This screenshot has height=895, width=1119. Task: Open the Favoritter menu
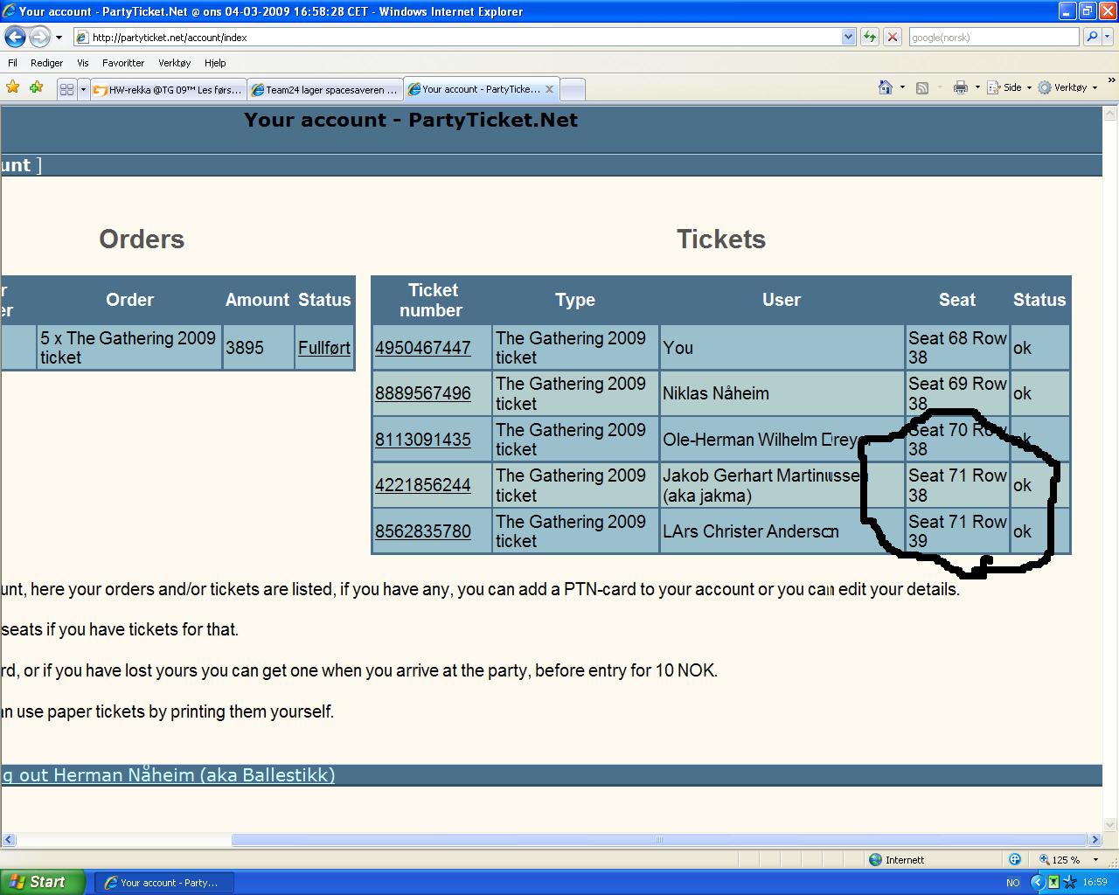coord(123,63)
